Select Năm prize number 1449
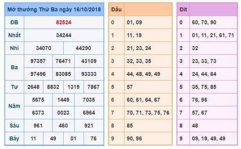This screenshot has height=149, width=241. click(63, 100)
